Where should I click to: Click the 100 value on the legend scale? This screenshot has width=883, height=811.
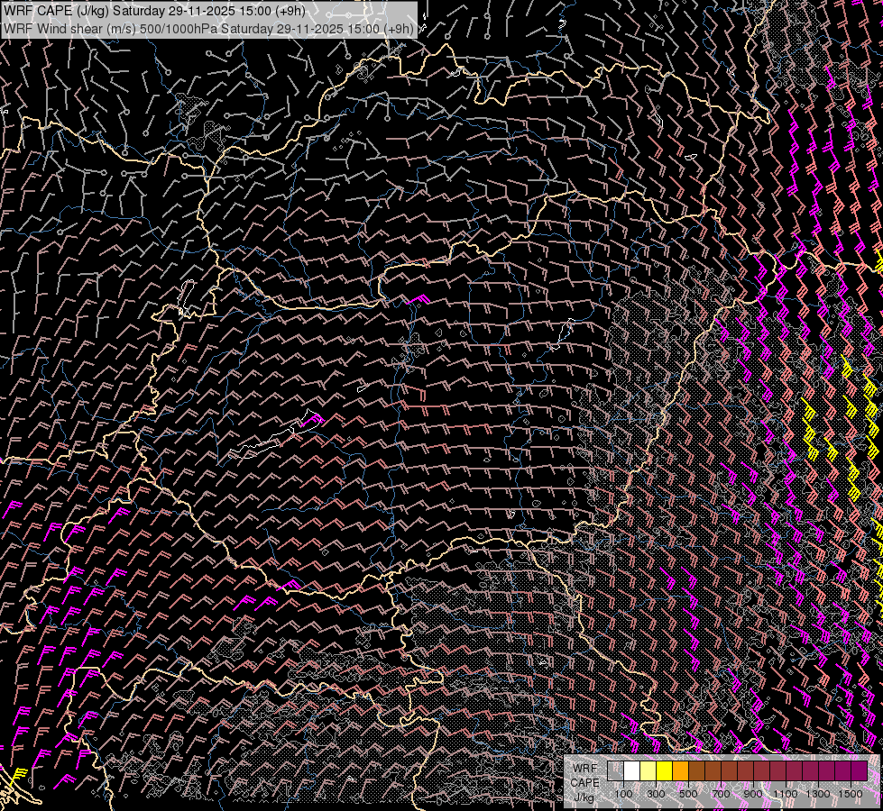(623, 794)
